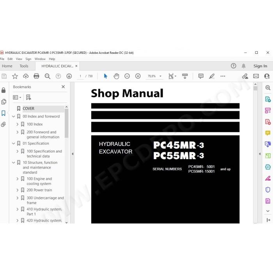273x273 pixels.
Task: Open search tool in right pane
Action: click(x=268, y=88)
